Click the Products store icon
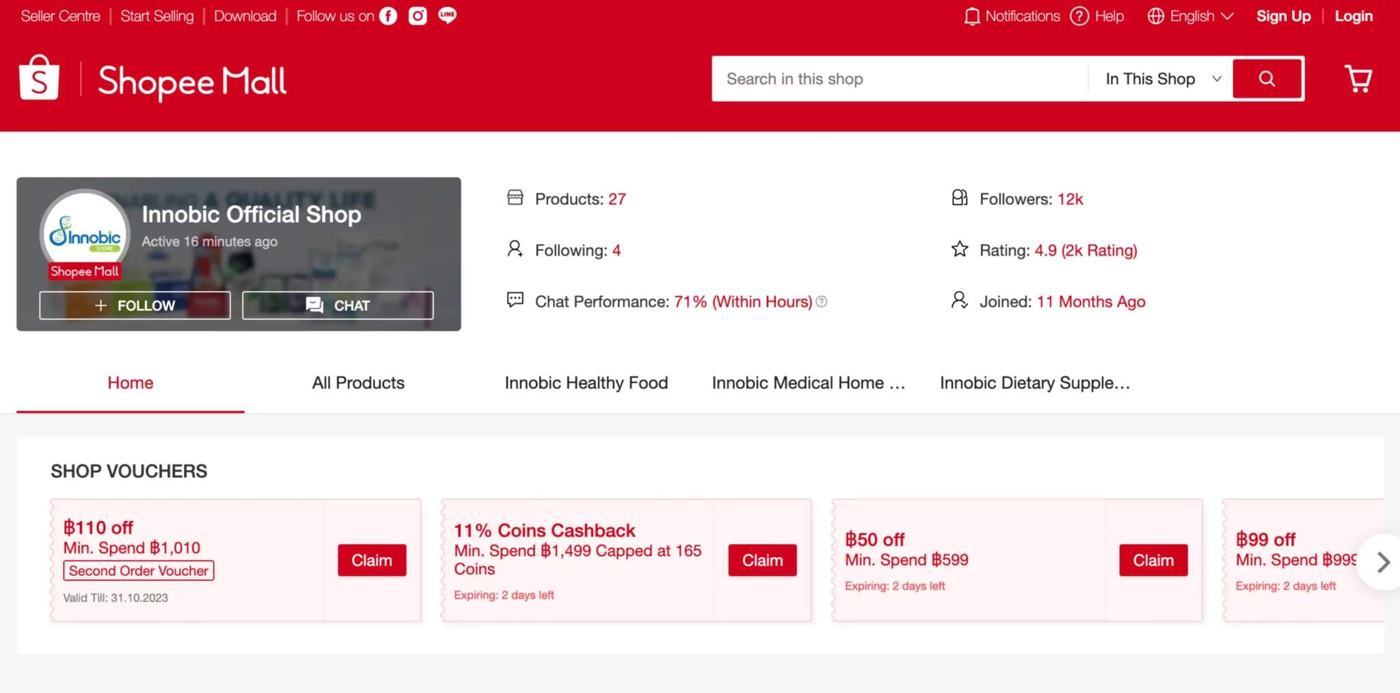The width and height of the screenshot is (1400, 693). tap(515, 198)
